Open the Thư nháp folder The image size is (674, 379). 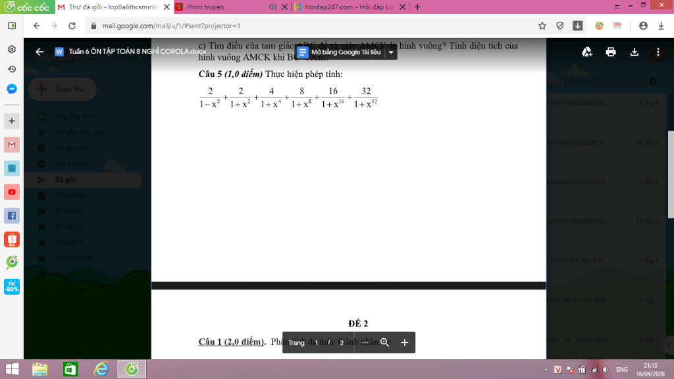(x=70, y=195)
